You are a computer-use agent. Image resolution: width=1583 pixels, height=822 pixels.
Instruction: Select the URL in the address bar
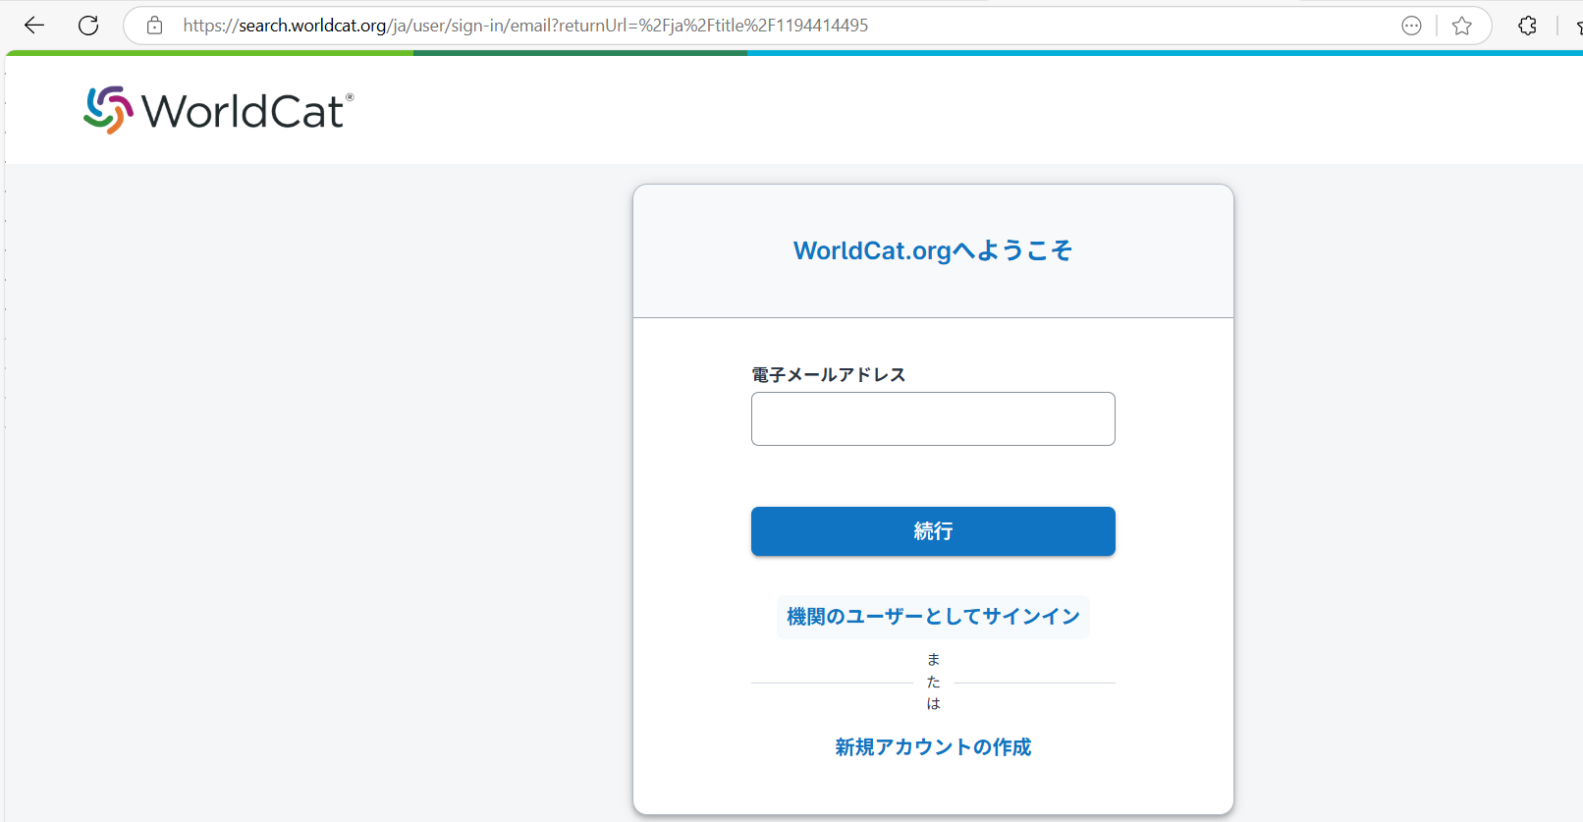coord(525,26)
